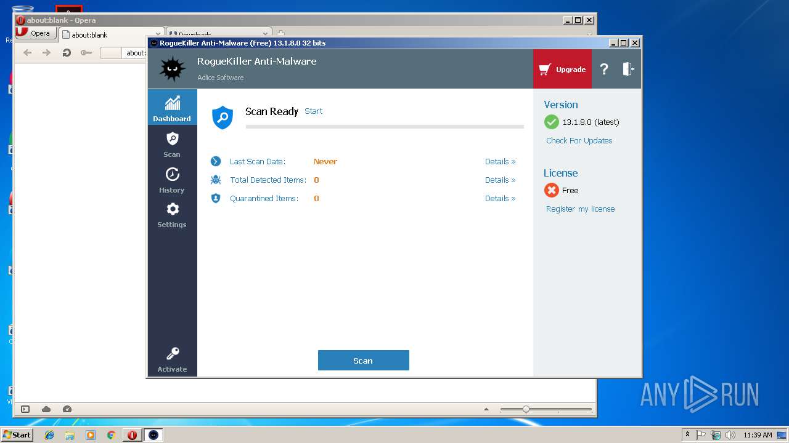
Task: Open the Dashboard section in sidebar
Action: click(172, 108)
